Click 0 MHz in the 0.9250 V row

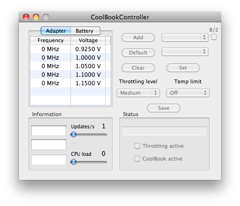pos(50,49)
